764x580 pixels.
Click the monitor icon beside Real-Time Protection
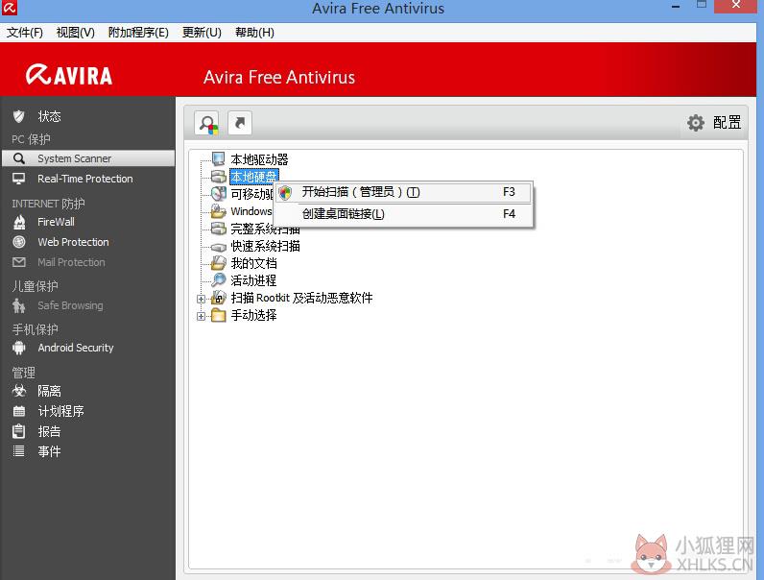pyautogui.click(x=19, y=179)
